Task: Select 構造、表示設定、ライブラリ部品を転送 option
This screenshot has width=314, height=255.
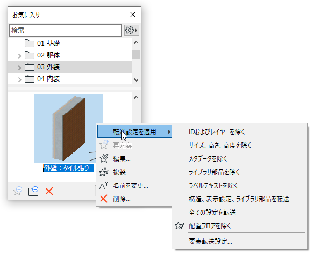Action: (239, 199)
